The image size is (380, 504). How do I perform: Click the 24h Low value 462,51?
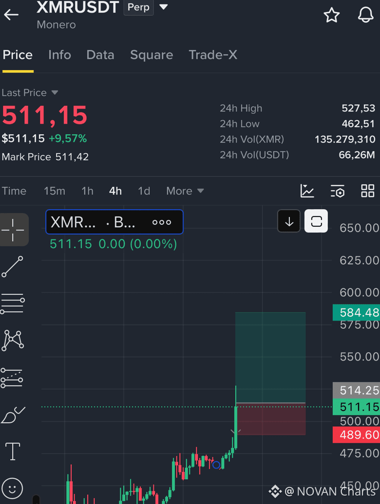(359, 124)
